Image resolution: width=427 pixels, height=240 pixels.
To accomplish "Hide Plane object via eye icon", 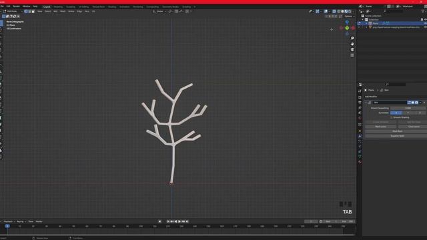I will click(425, 23).
